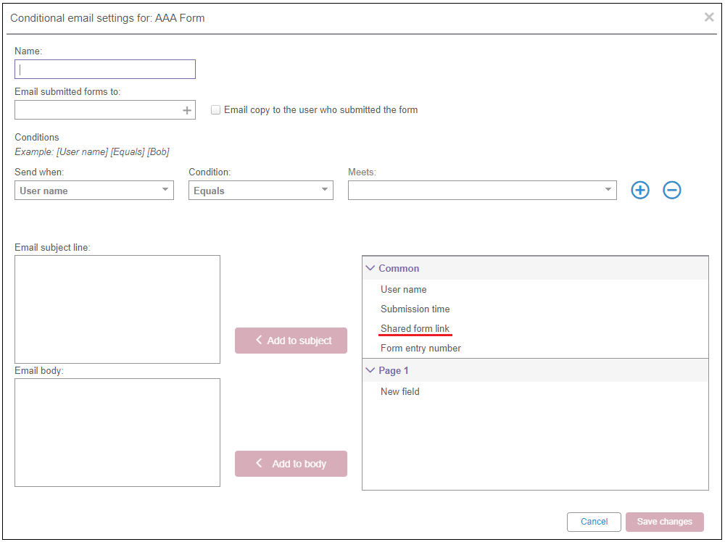
Task: Click in the Name input field
Action: [x=105, y=70]
